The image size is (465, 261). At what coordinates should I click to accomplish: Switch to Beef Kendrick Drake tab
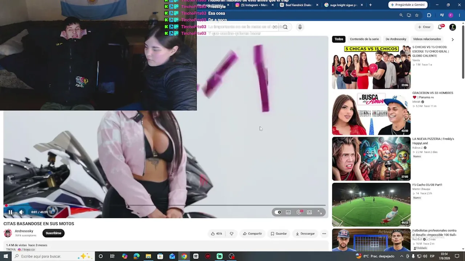[299, 5]
